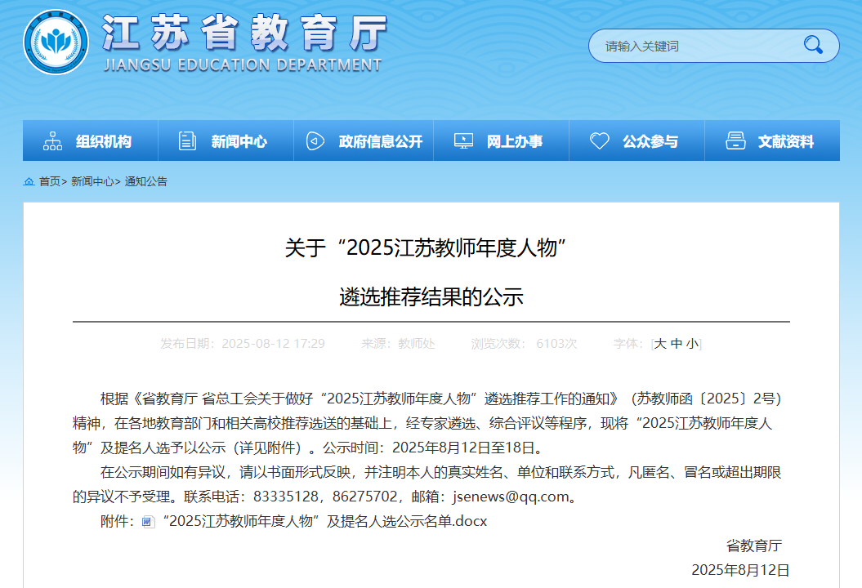Click the 公众参与 heart icon
The image size is (862, 588).
pos(600,141)
